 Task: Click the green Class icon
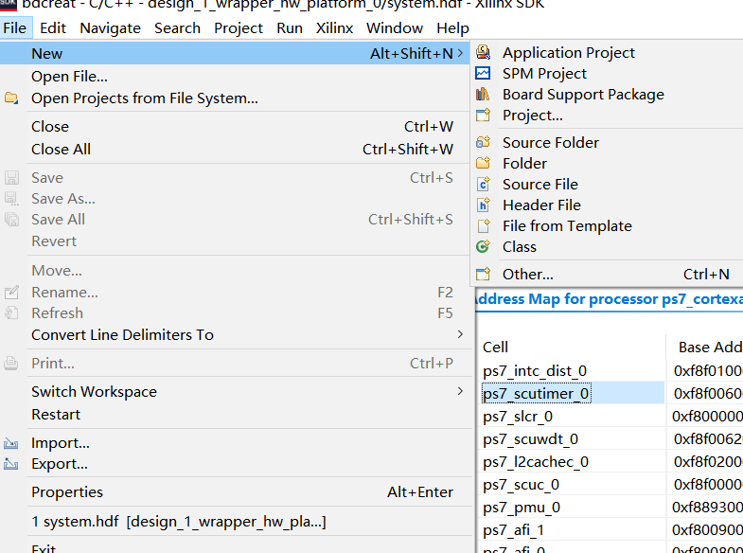(x=483, y=246)
